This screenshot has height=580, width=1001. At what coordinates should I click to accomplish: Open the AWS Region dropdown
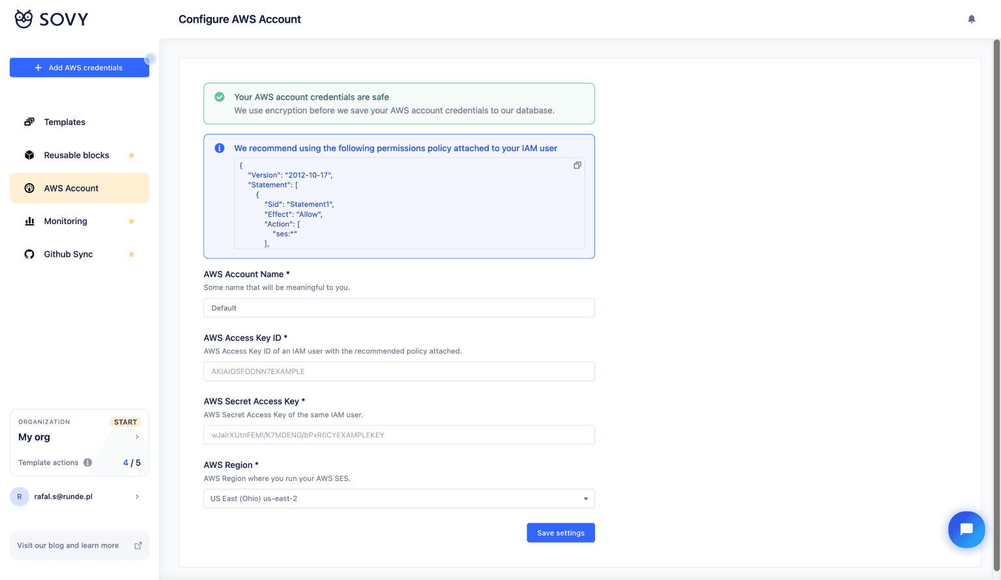[399, 499]
